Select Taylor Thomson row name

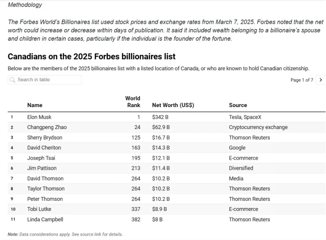click(x=46, y=189)
